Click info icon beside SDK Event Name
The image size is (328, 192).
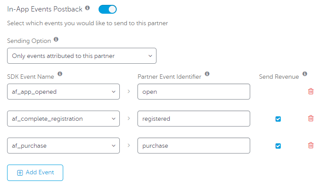pyautogui.click(x=60, y=74)
